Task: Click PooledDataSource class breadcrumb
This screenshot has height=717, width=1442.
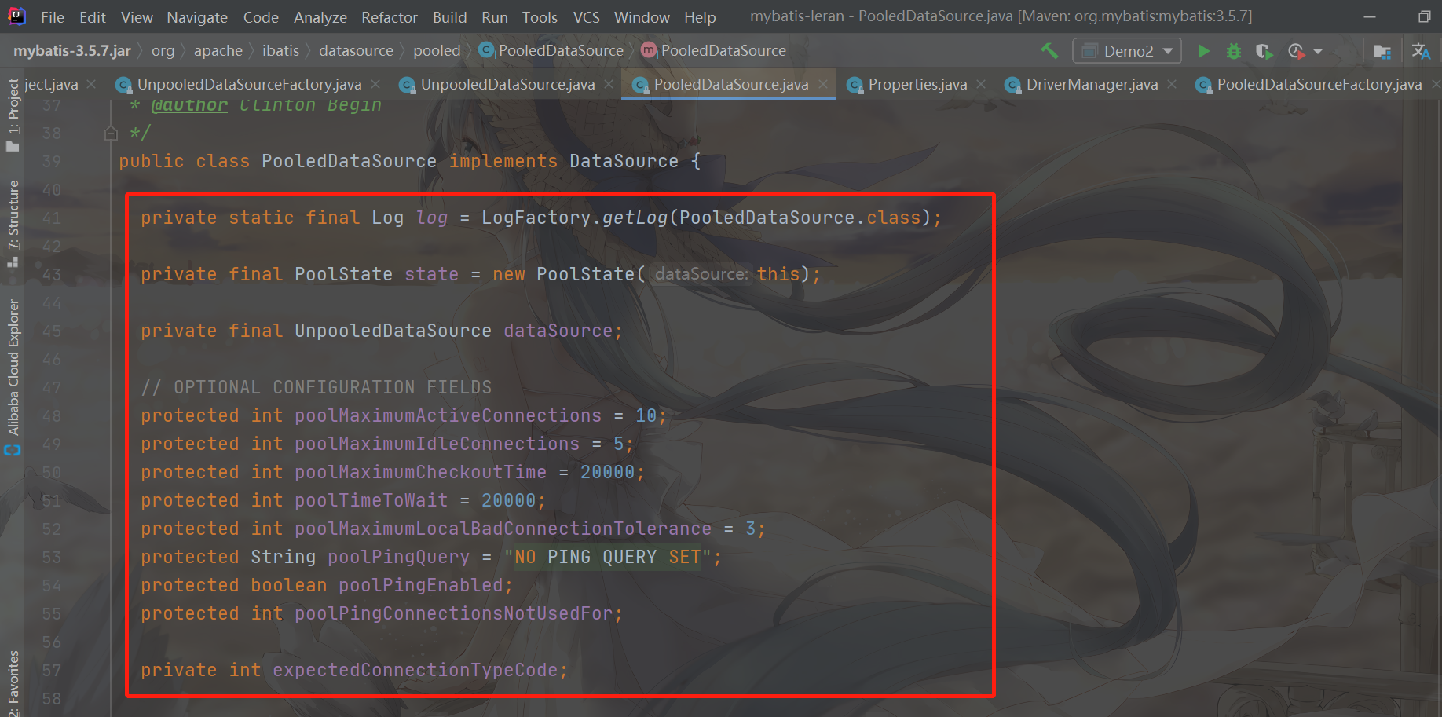Action: click(551, 50)
